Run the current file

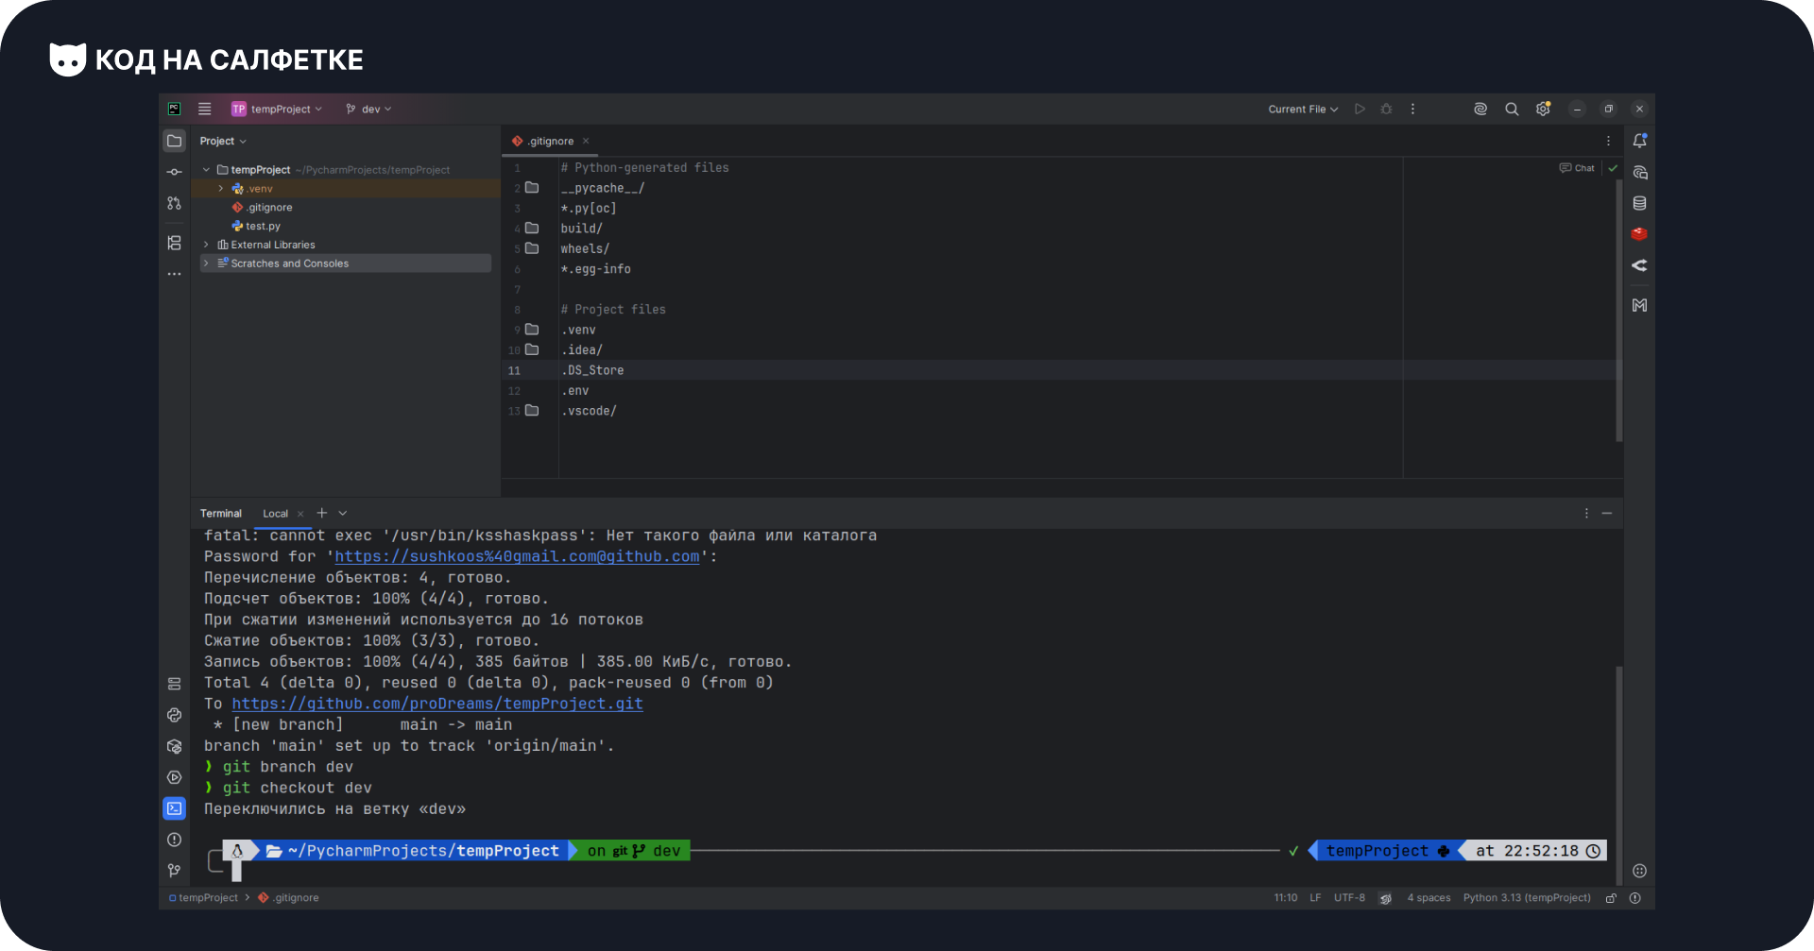tap(1360, 109)
